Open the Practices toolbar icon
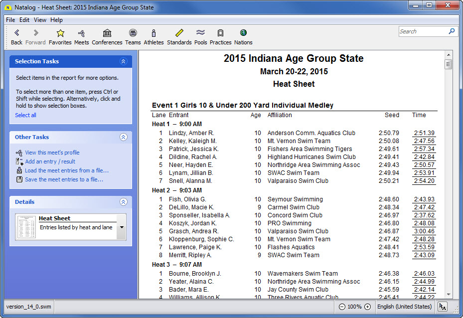Image resolution: width=463 pixels, height=318 pixels. click(220, 33)
